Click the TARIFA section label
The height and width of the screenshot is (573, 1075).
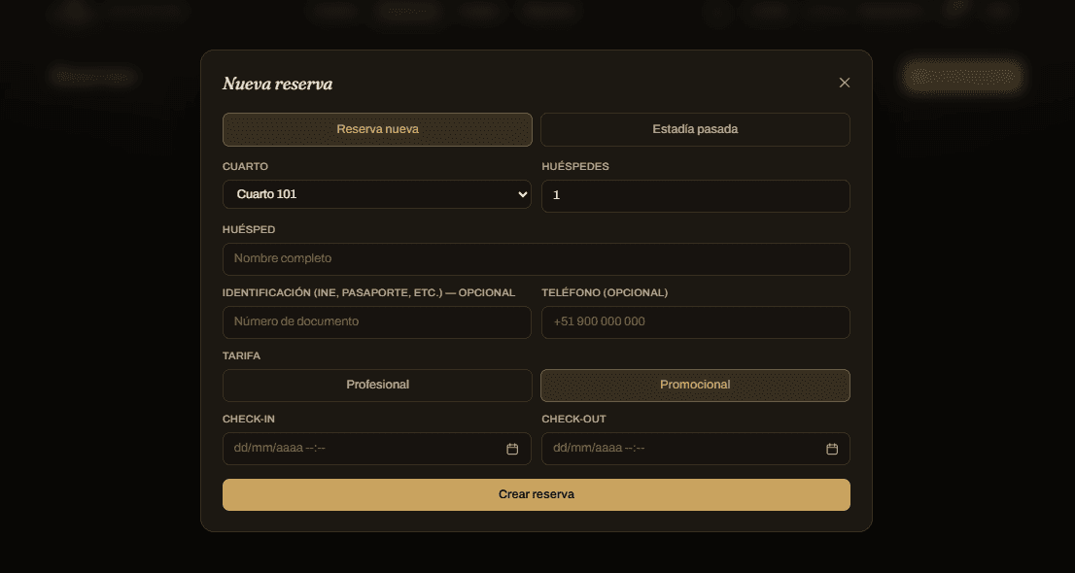241,356
